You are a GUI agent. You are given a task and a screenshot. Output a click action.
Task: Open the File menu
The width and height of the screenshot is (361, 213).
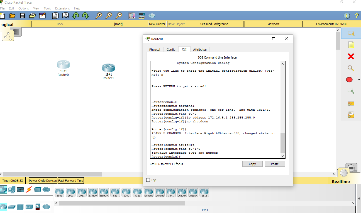point(2,8)
